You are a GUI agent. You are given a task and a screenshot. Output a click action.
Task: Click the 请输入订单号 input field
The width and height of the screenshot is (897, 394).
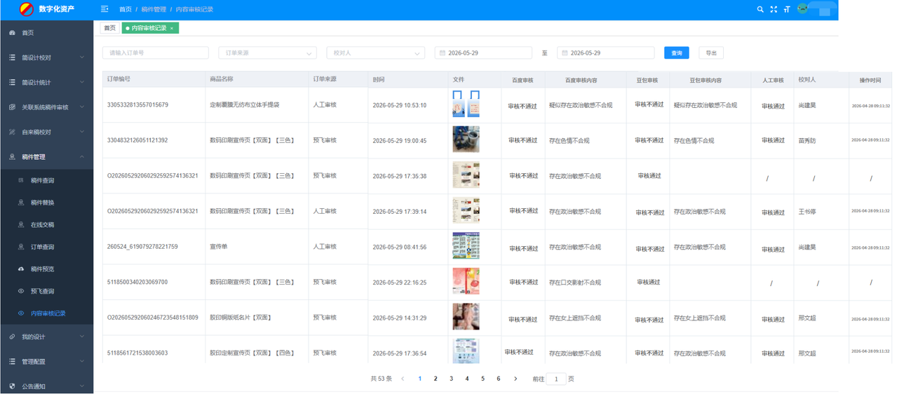pyautogui.click(x=156, y=53)
